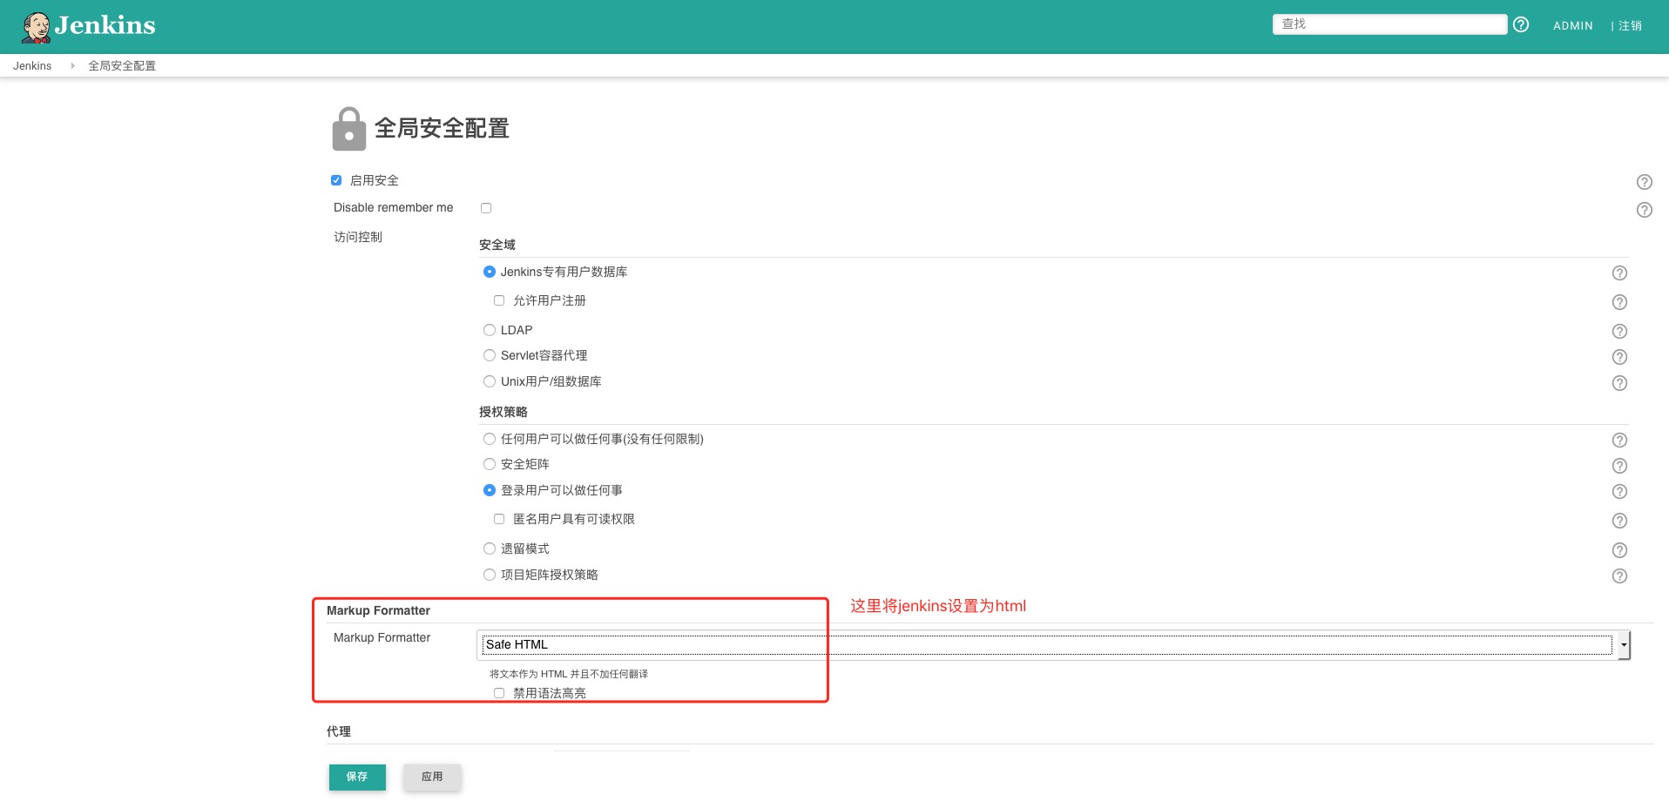Open search help icon beside search box

(x=1521, y=24)
